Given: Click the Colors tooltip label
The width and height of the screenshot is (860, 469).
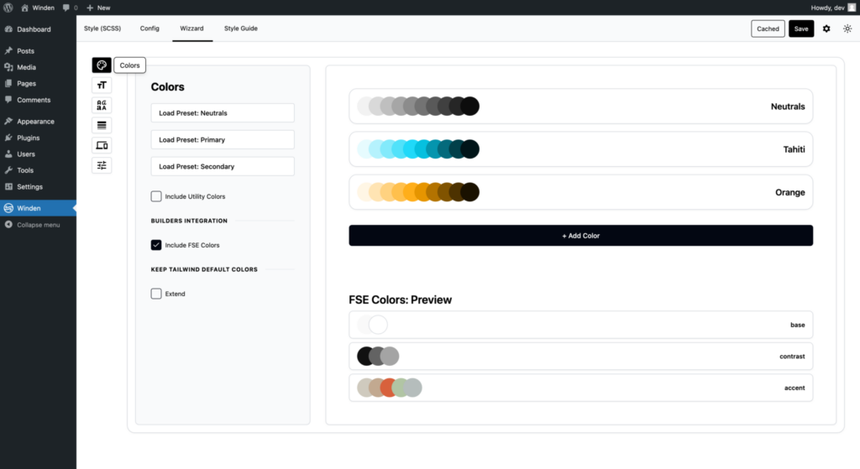Looking at the screenshot, I should coord(130,65).
